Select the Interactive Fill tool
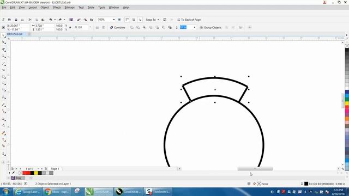The width and height of the screenshot is (349, 196). coord(4,140)
